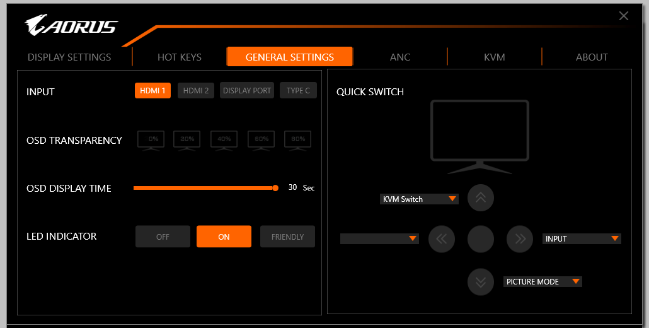Select the GENERAL SETTINGS tab

[290, 57]
